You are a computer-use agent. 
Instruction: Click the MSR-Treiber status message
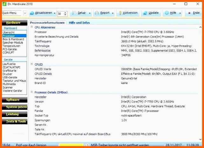click(120, 145)
